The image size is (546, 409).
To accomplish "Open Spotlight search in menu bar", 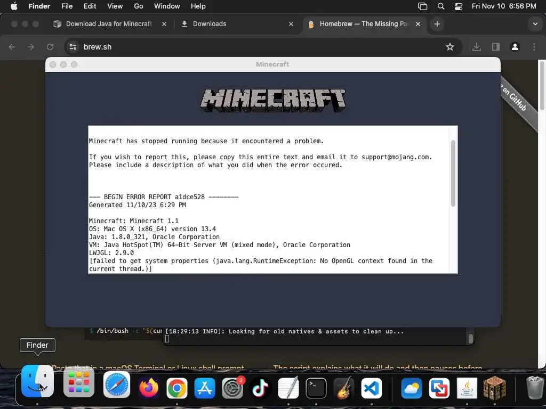I will (441, 6).
